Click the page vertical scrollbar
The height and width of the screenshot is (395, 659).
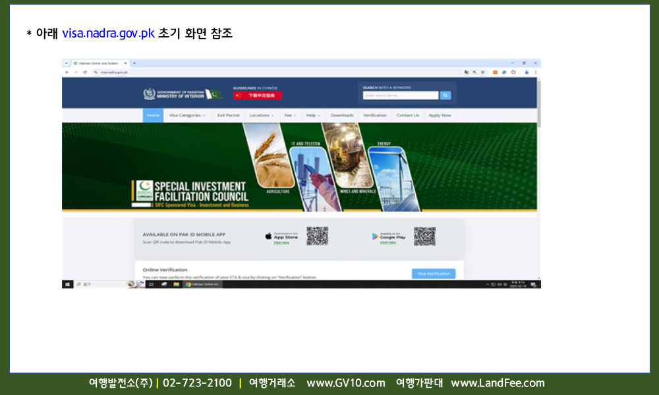539,104
